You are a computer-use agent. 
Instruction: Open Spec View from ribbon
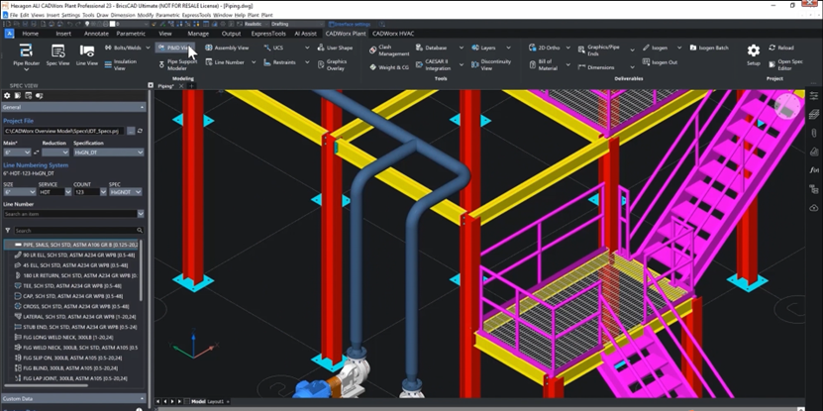57,55
